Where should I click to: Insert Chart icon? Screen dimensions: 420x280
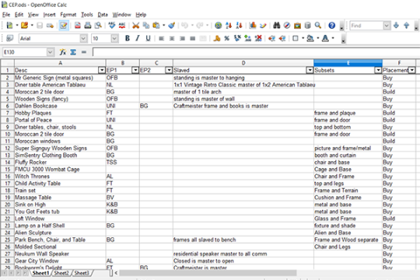[253, 26]
